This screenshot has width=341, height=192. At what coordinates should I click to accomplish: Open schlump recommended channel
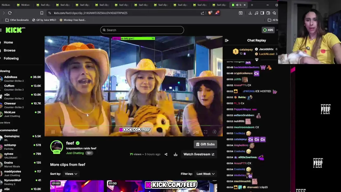[x=21, y=147]
